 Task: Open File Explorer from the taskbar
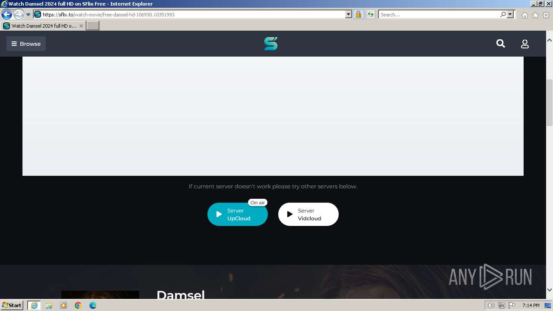pos(49,305)
